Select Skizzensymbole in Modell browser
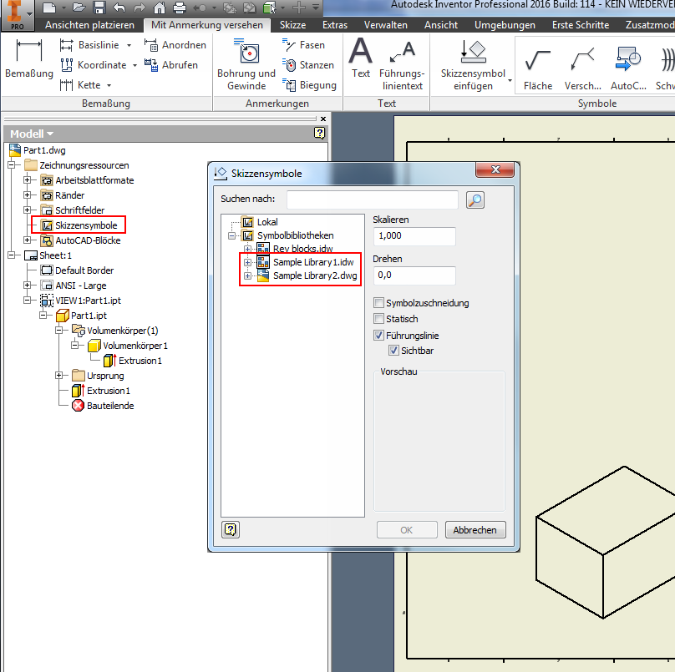 pos(86,225)
